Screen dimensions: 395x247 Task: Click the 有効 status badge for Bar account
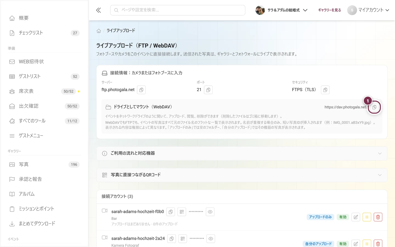[343, 217]
